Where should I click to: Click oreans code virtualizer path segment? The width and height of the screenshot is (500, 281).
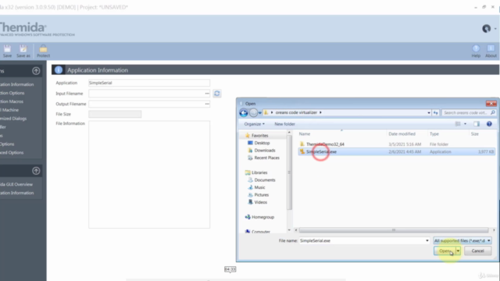coord(296,112)
